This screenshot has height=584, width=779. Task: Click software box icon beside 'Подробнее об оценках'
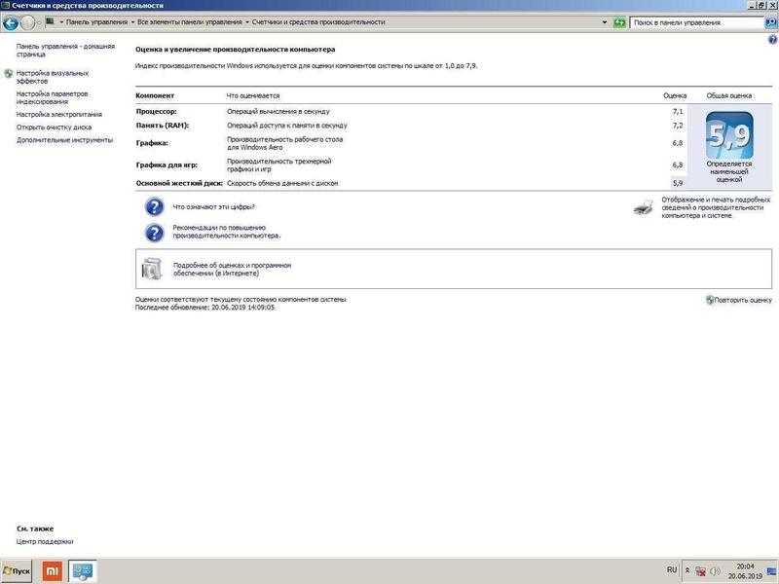(x=152, y=269)
